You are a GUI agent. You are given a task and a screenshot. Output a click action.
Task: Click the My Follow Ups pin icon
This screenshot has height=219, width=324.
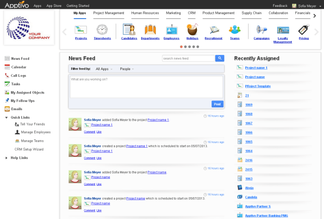[7, 100]
